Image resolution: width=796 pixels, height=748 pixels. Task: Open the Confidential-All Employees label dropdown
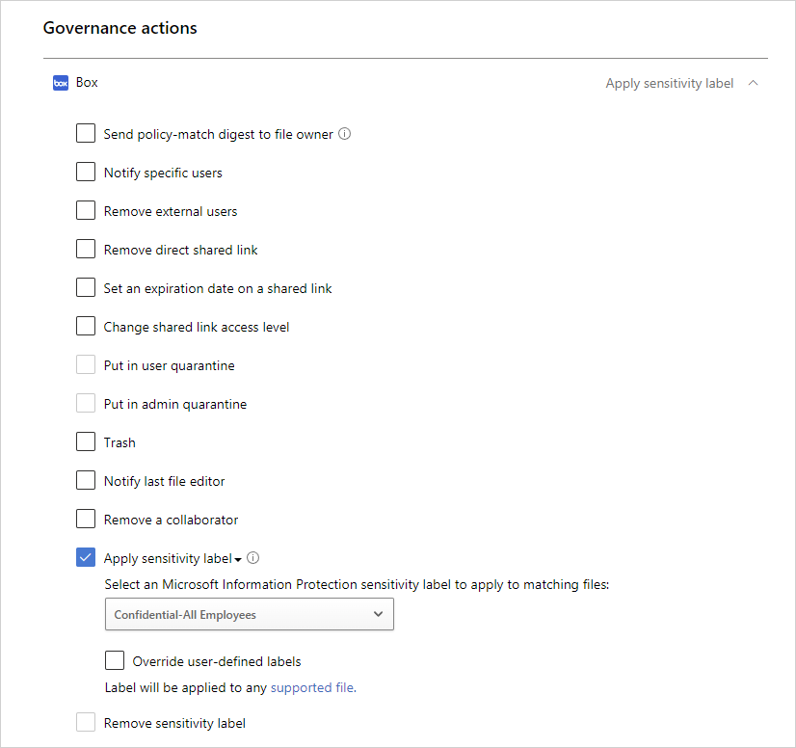pos(250,614)
